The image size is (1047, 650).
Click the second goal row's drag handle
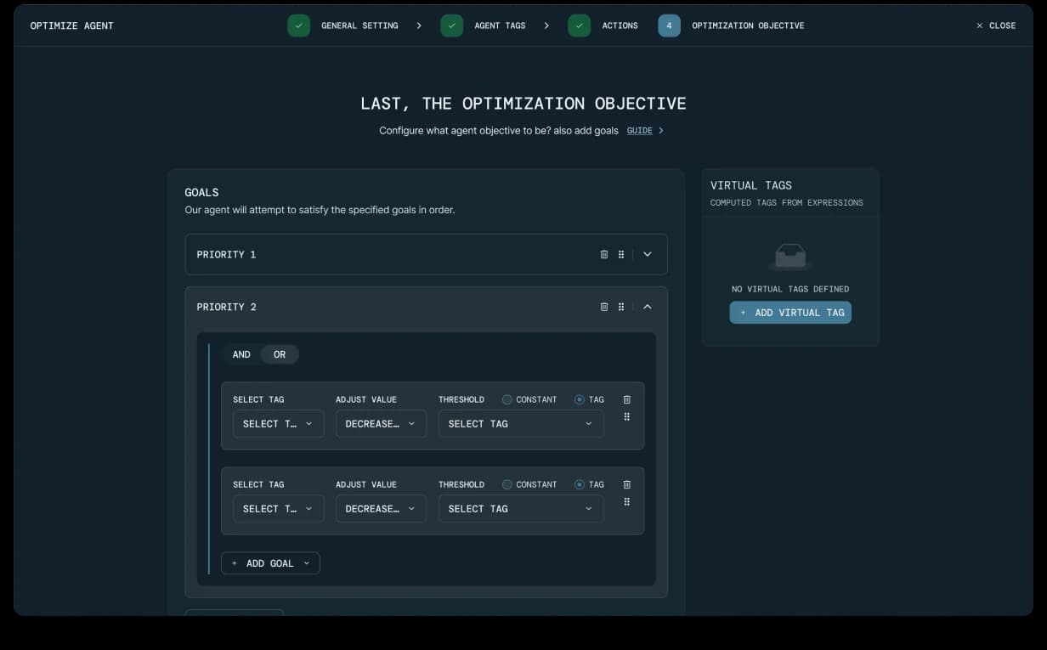tap(627, 501)
